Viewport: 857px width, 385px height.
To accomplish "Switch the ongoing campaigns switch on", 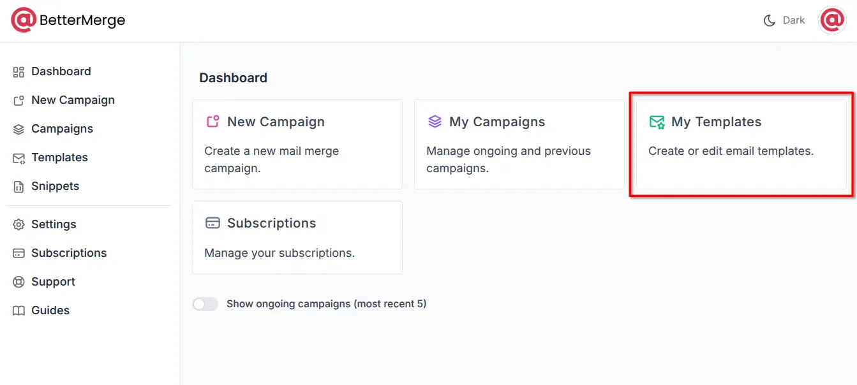I will [205, 304].
